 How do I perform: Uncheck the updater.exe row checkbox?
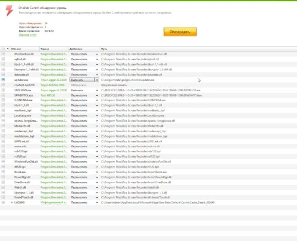point(3,80)
